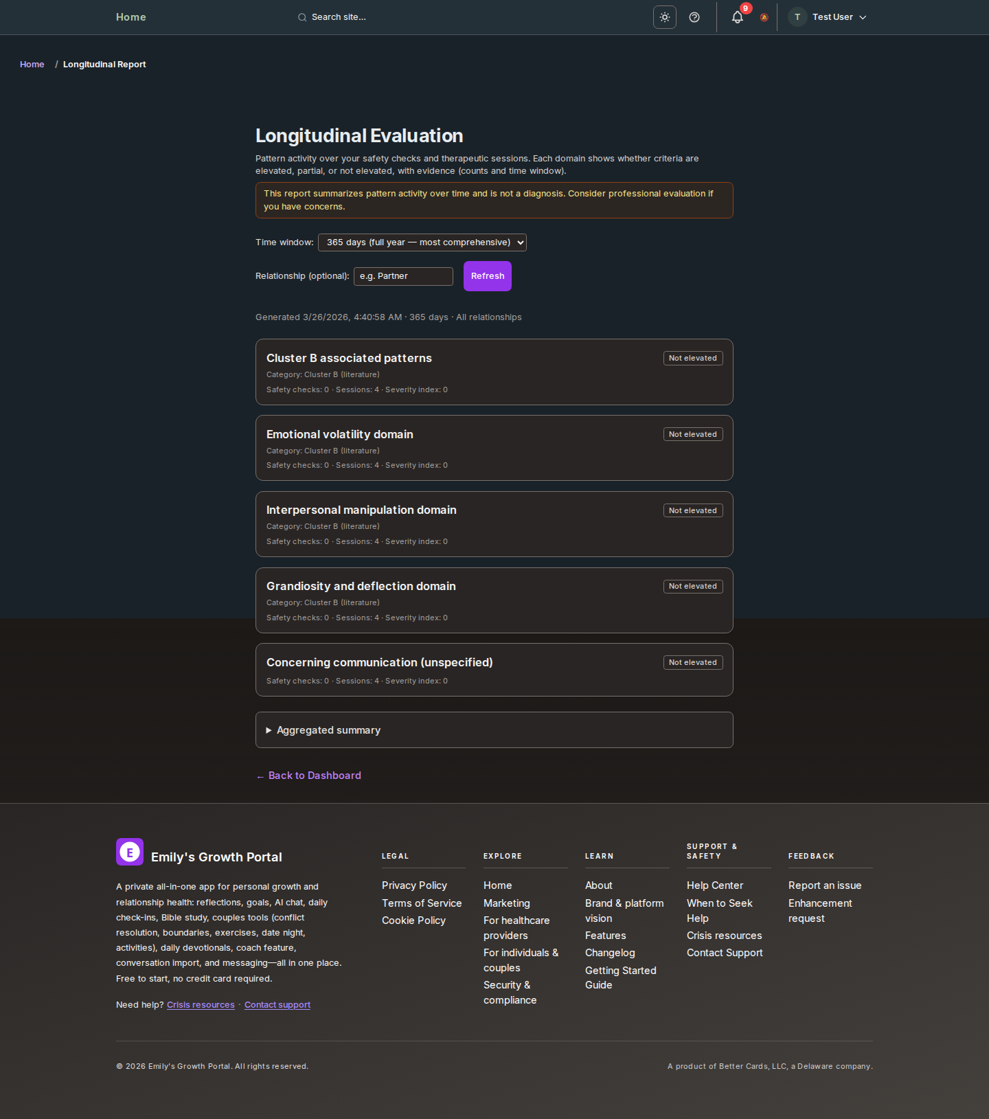
Task: Click the muted notifications bell icon
Action: (764, 17)
